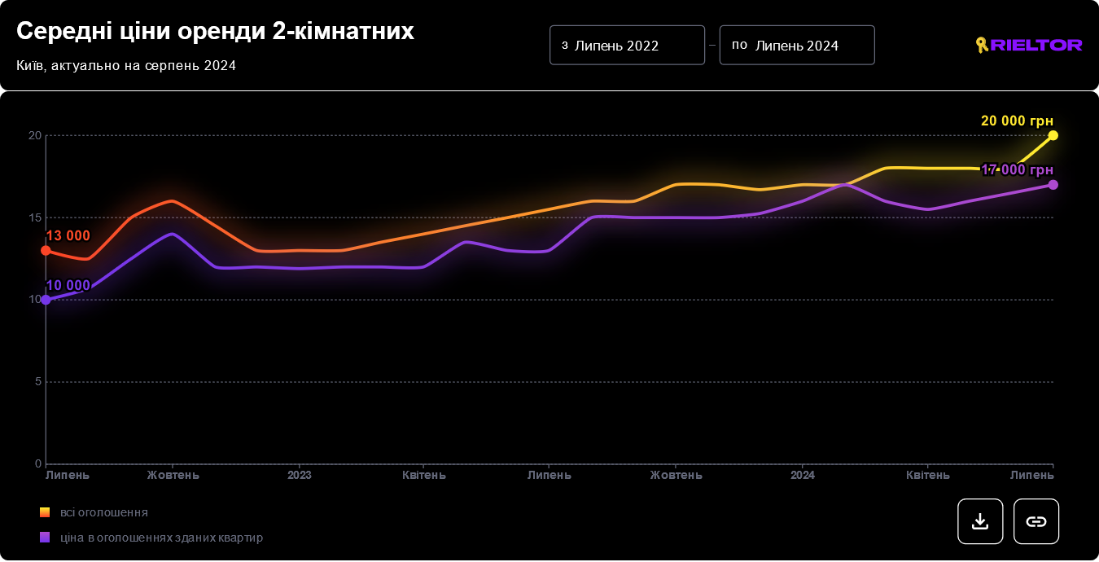Screen dimensions: 1099x562
Task: Click the purple endpoint marker at 17 000 грн
Action: tap(1053, 185)
